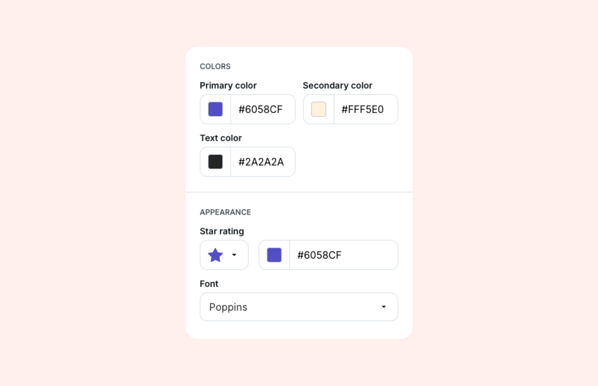Click the Text color label

tap(221, 138)
